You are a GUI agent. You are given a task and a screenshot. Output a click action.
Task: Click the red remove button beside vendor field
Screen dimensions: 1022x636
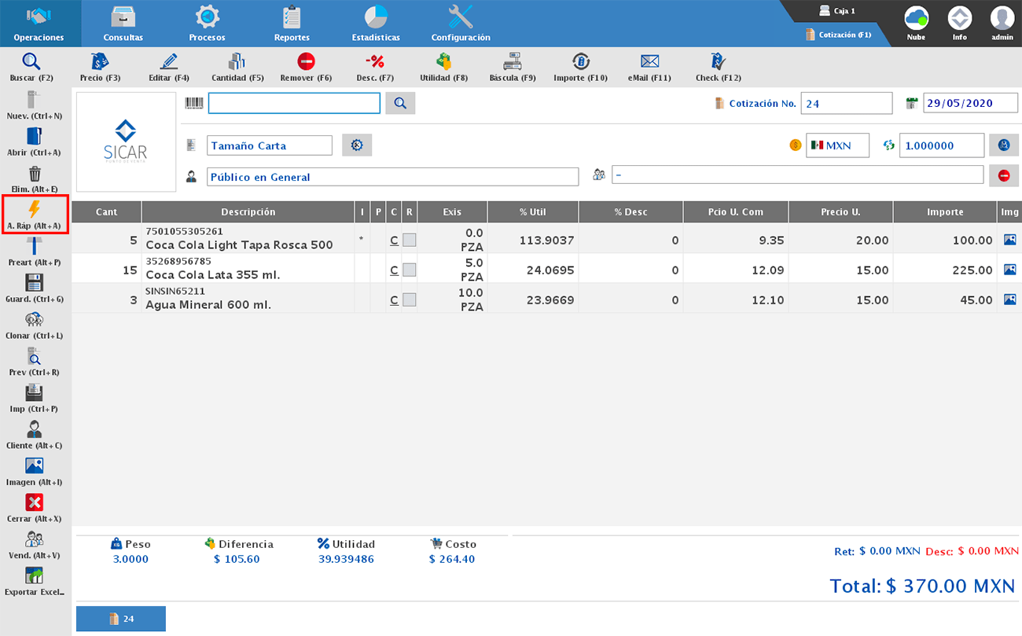click(1004, 176)
